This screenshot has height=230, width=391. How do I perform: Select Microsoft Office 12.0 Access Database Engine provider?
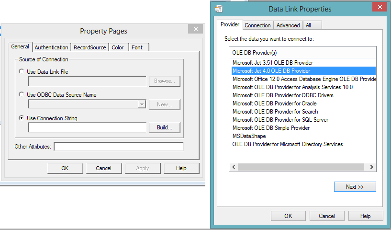(304, 79)
